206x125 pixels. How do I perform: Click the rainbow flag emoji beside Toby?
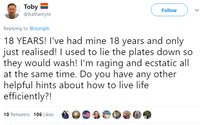pyautogui.click(x=44, y=6)
